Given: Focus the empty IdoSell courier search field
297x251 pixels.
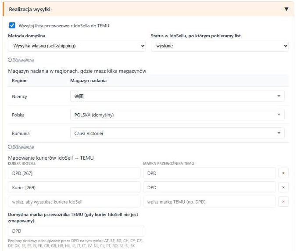Looking at the screenshot, I should pos(74,201).
